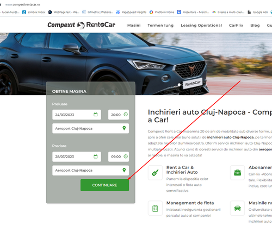Viewport: 272px width, 226px height.
Task: Click the address bar URL compexitrentacar.ro
Action: [23, 4]
